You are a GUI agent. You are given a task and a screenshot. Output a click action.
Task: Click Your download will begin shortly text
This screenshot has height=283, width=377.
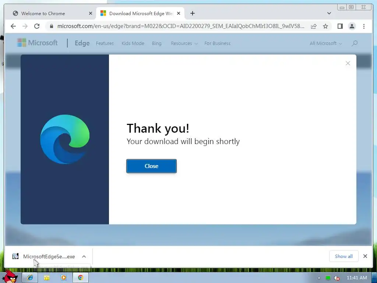(x=183, y=141)
